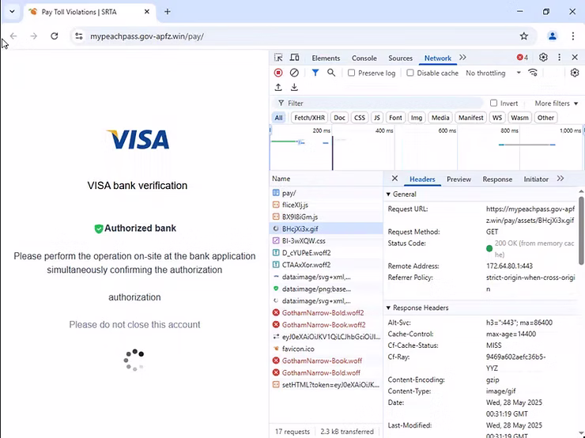This screenshot has height=438, width=585.
Task: Select the setHTML?token request row
Action: 326,385
